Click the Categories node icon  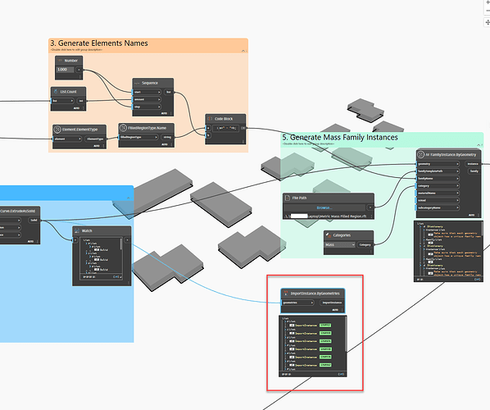[328, 235]
